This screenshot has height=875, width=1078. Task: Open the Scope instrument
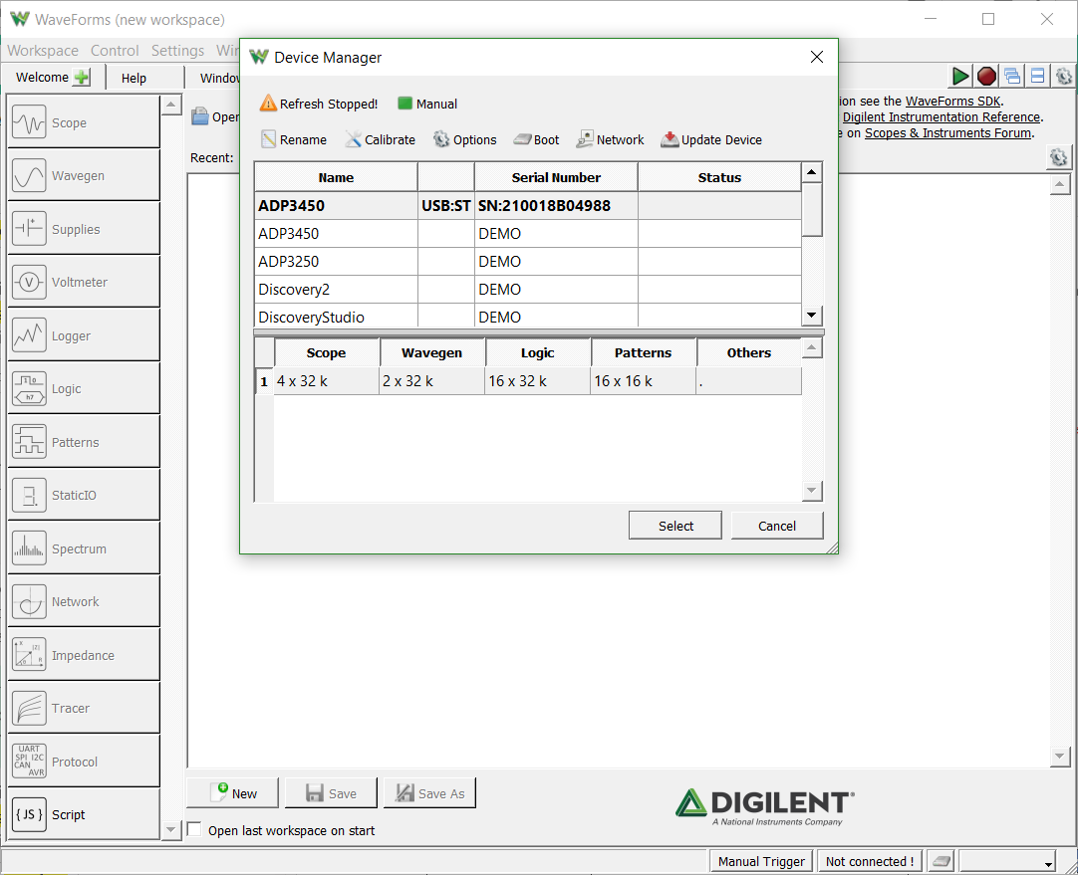coord(83,123)
